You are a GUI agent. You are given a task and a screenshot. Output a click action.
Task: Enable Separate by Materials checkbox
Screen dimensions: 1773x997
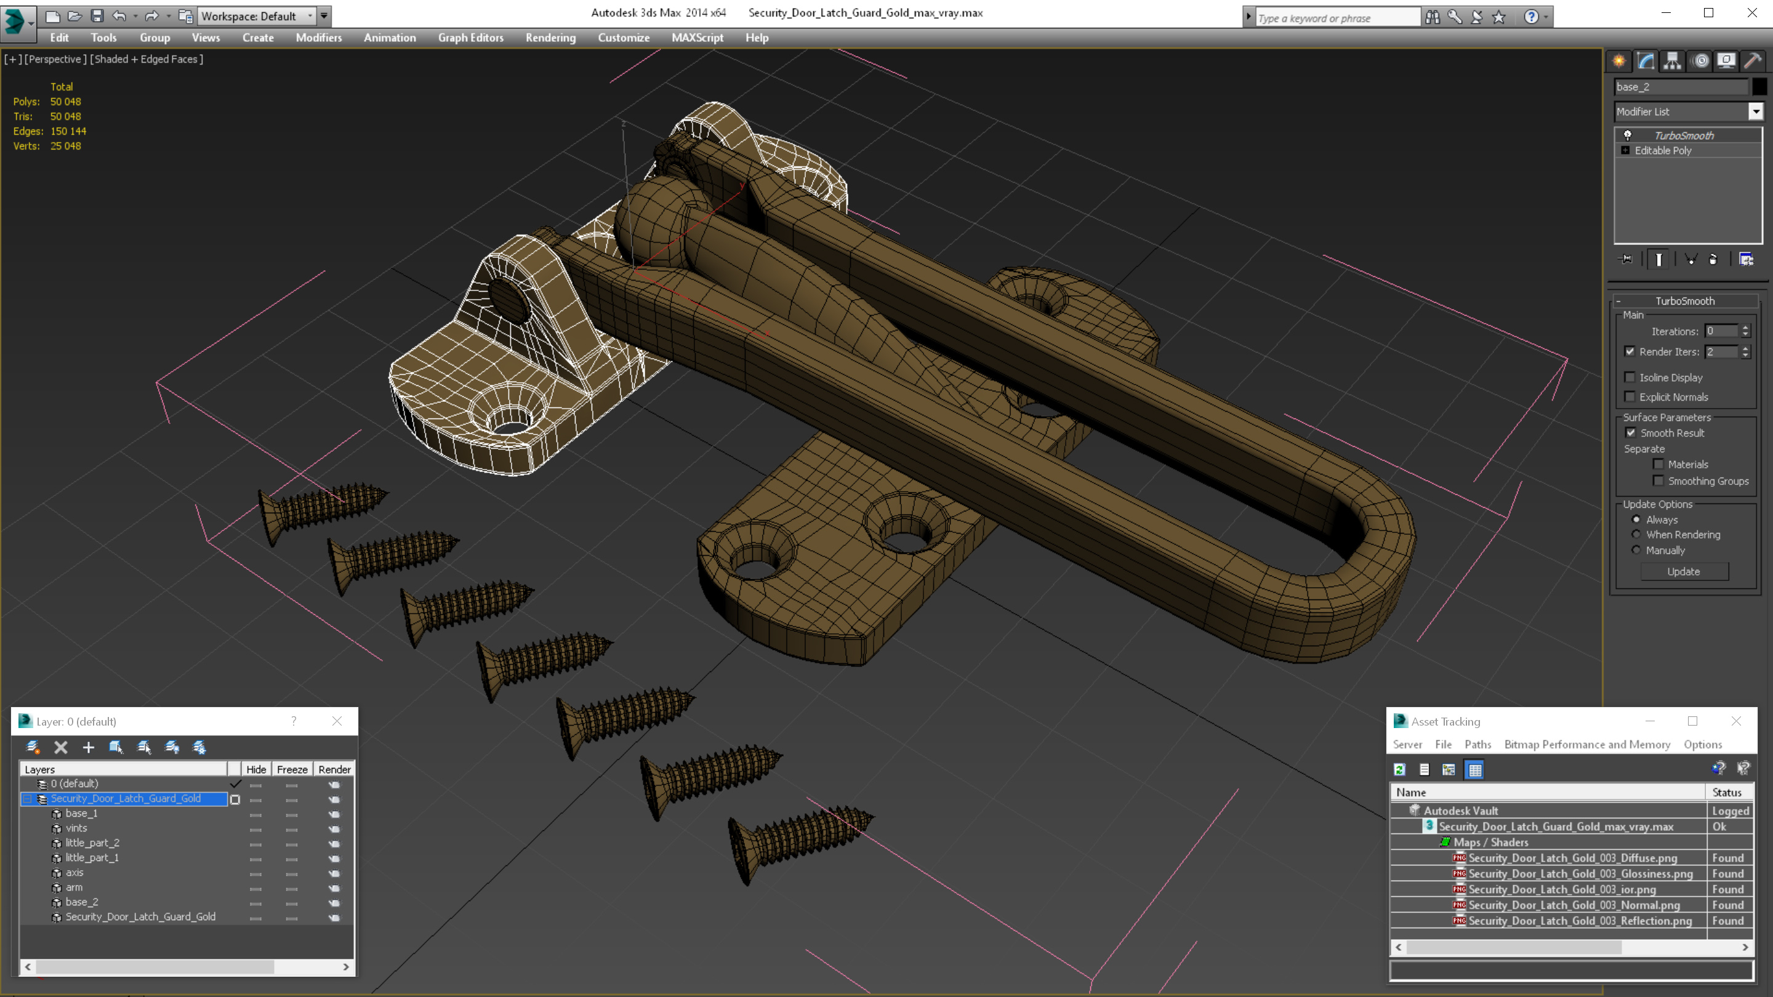(x=1658, y=465)
